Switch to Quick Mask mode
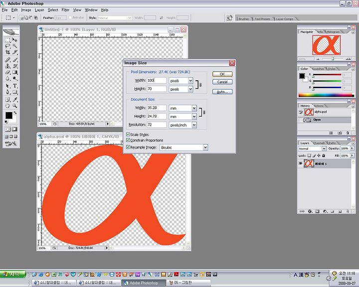 [14, 130]
